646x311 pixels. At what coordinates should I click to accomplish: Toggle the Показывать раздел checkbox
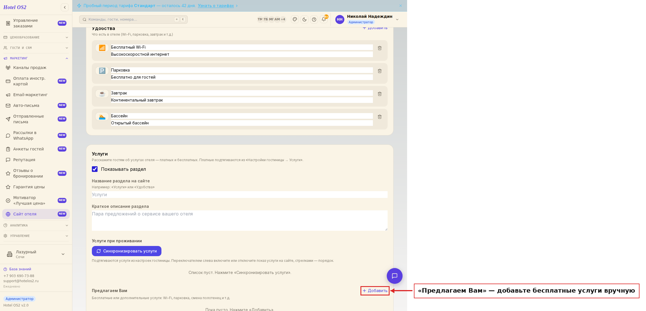coord(95,169)
